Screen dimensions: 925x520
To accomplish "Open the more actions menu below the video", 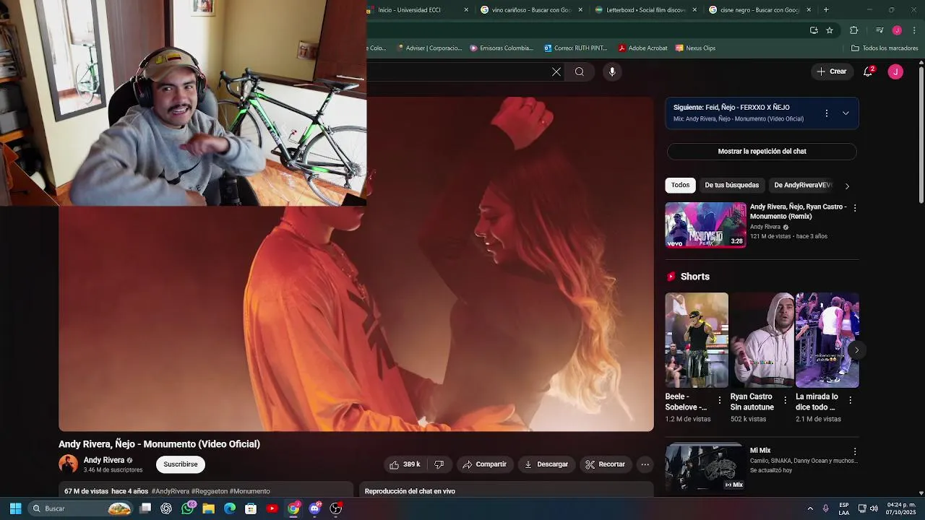I will 645,464.
